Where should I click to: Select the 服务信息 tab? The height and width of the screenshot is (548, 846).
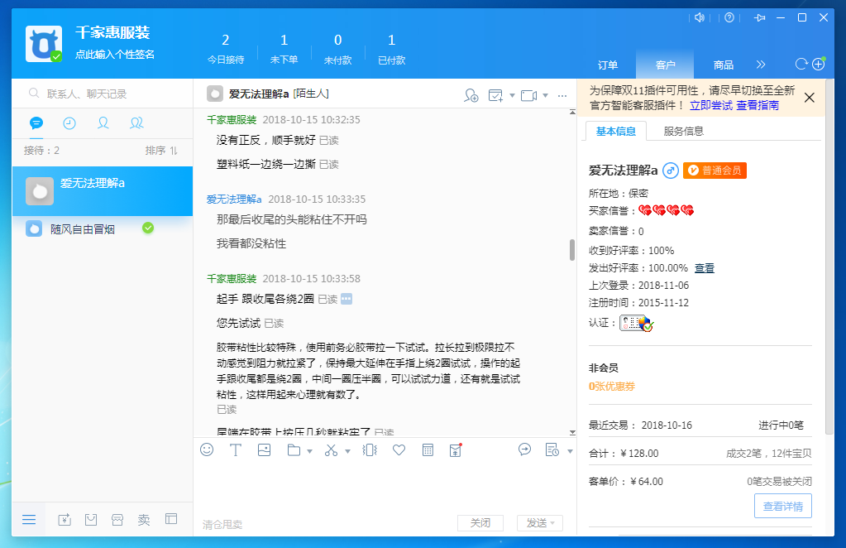[684, 131]
